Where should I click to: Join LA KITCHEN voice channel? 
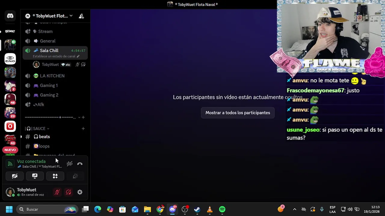(55, 76)
